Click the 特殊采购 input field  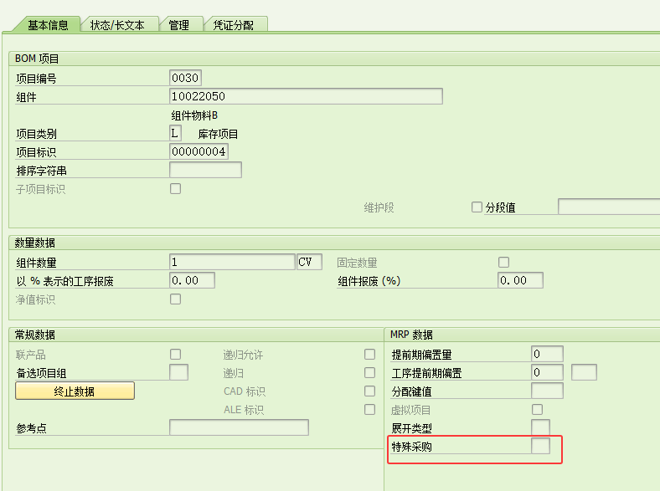tap(541, 447)
